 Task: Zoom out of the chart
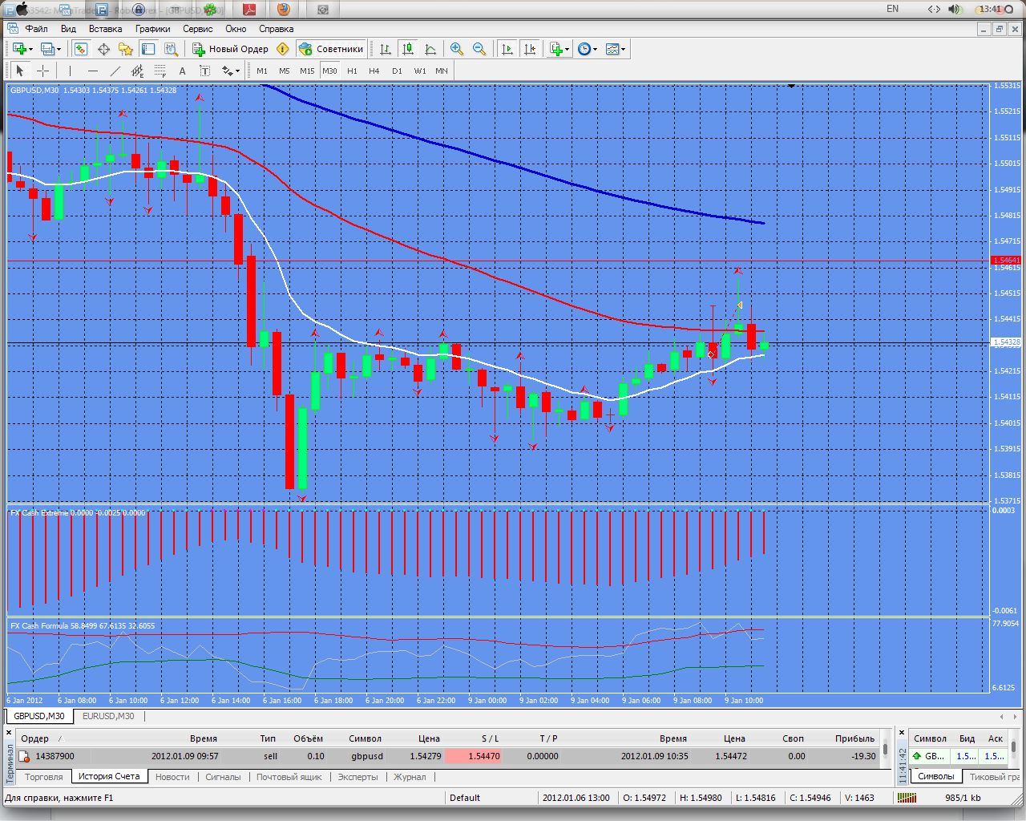point(479,49)
